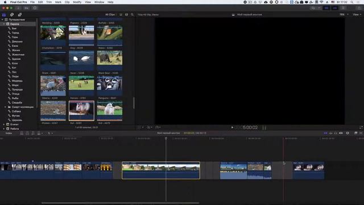
Task: Expand the Египет event
Action: [x=4, y=124]
